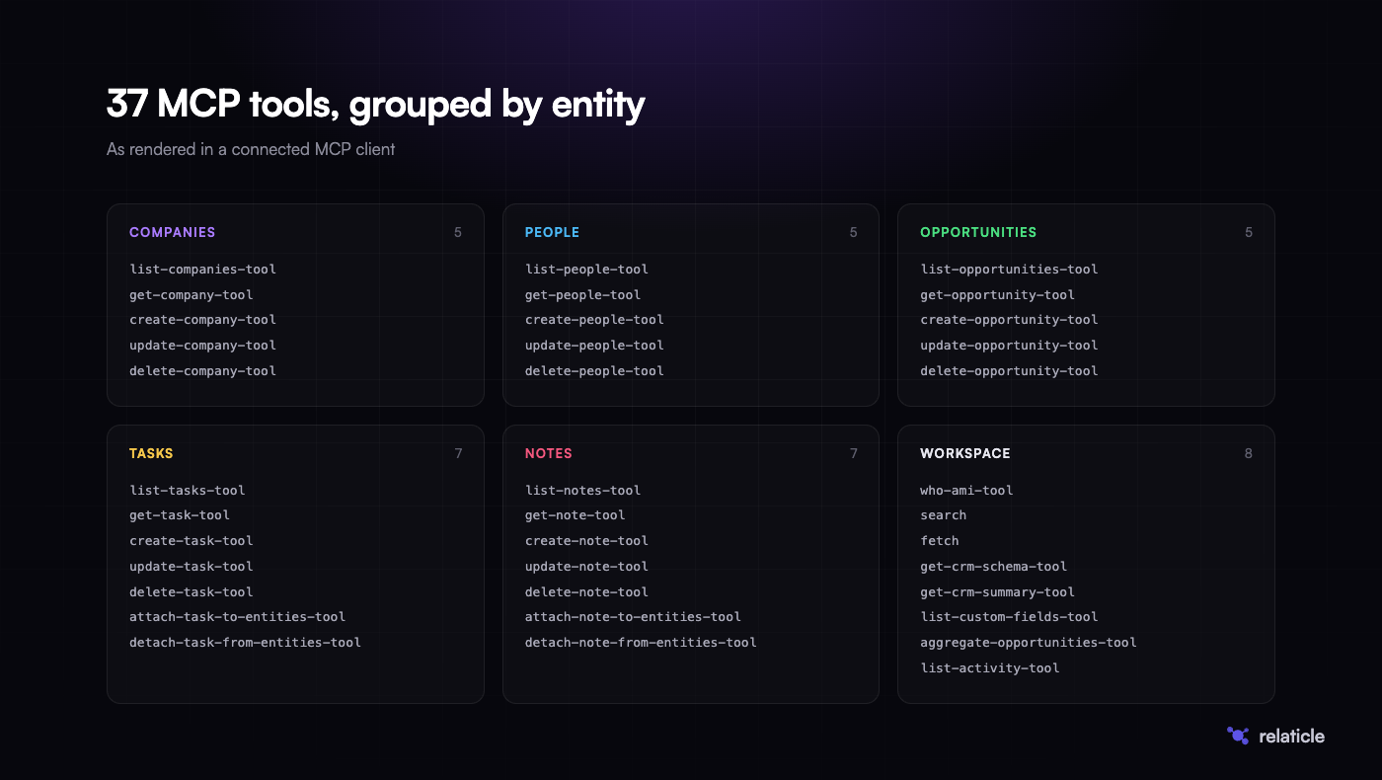The height and width of the screenshot is (780, 1382).
Task: Select the PEOPLE card heading
Action: [552, 233]
